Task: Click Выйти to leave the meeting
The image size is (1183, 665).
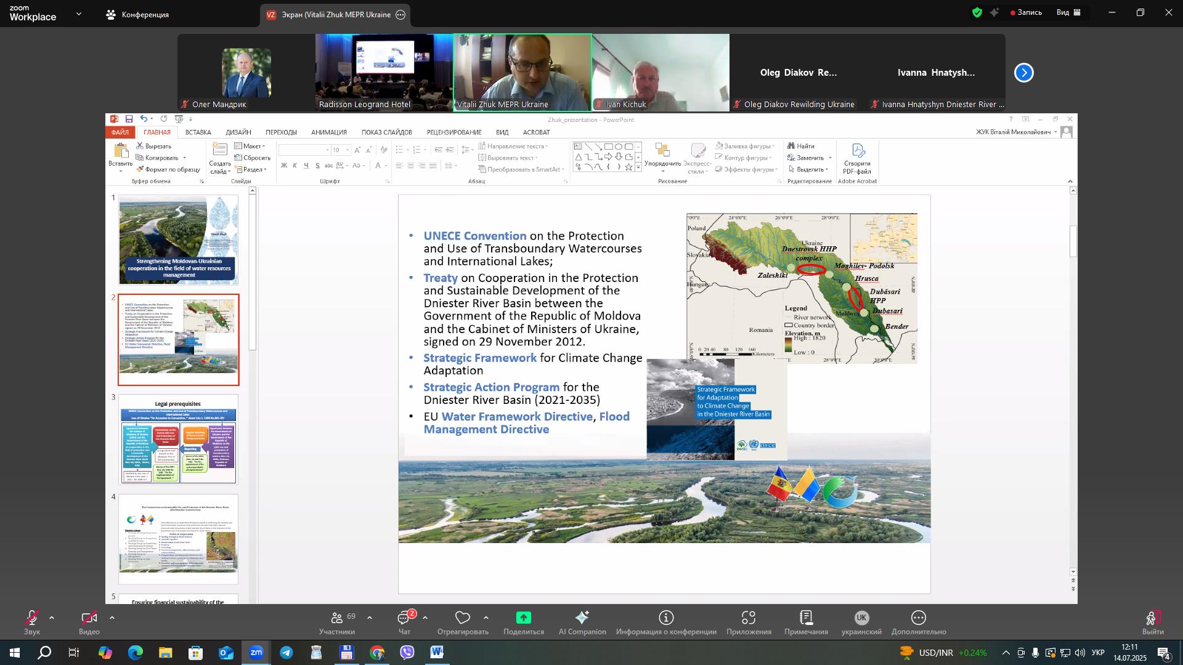Action: (x=1153, y=622)
